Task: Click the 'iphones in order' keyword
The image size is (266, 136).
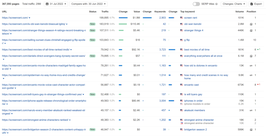Action: tap(193, 101)
